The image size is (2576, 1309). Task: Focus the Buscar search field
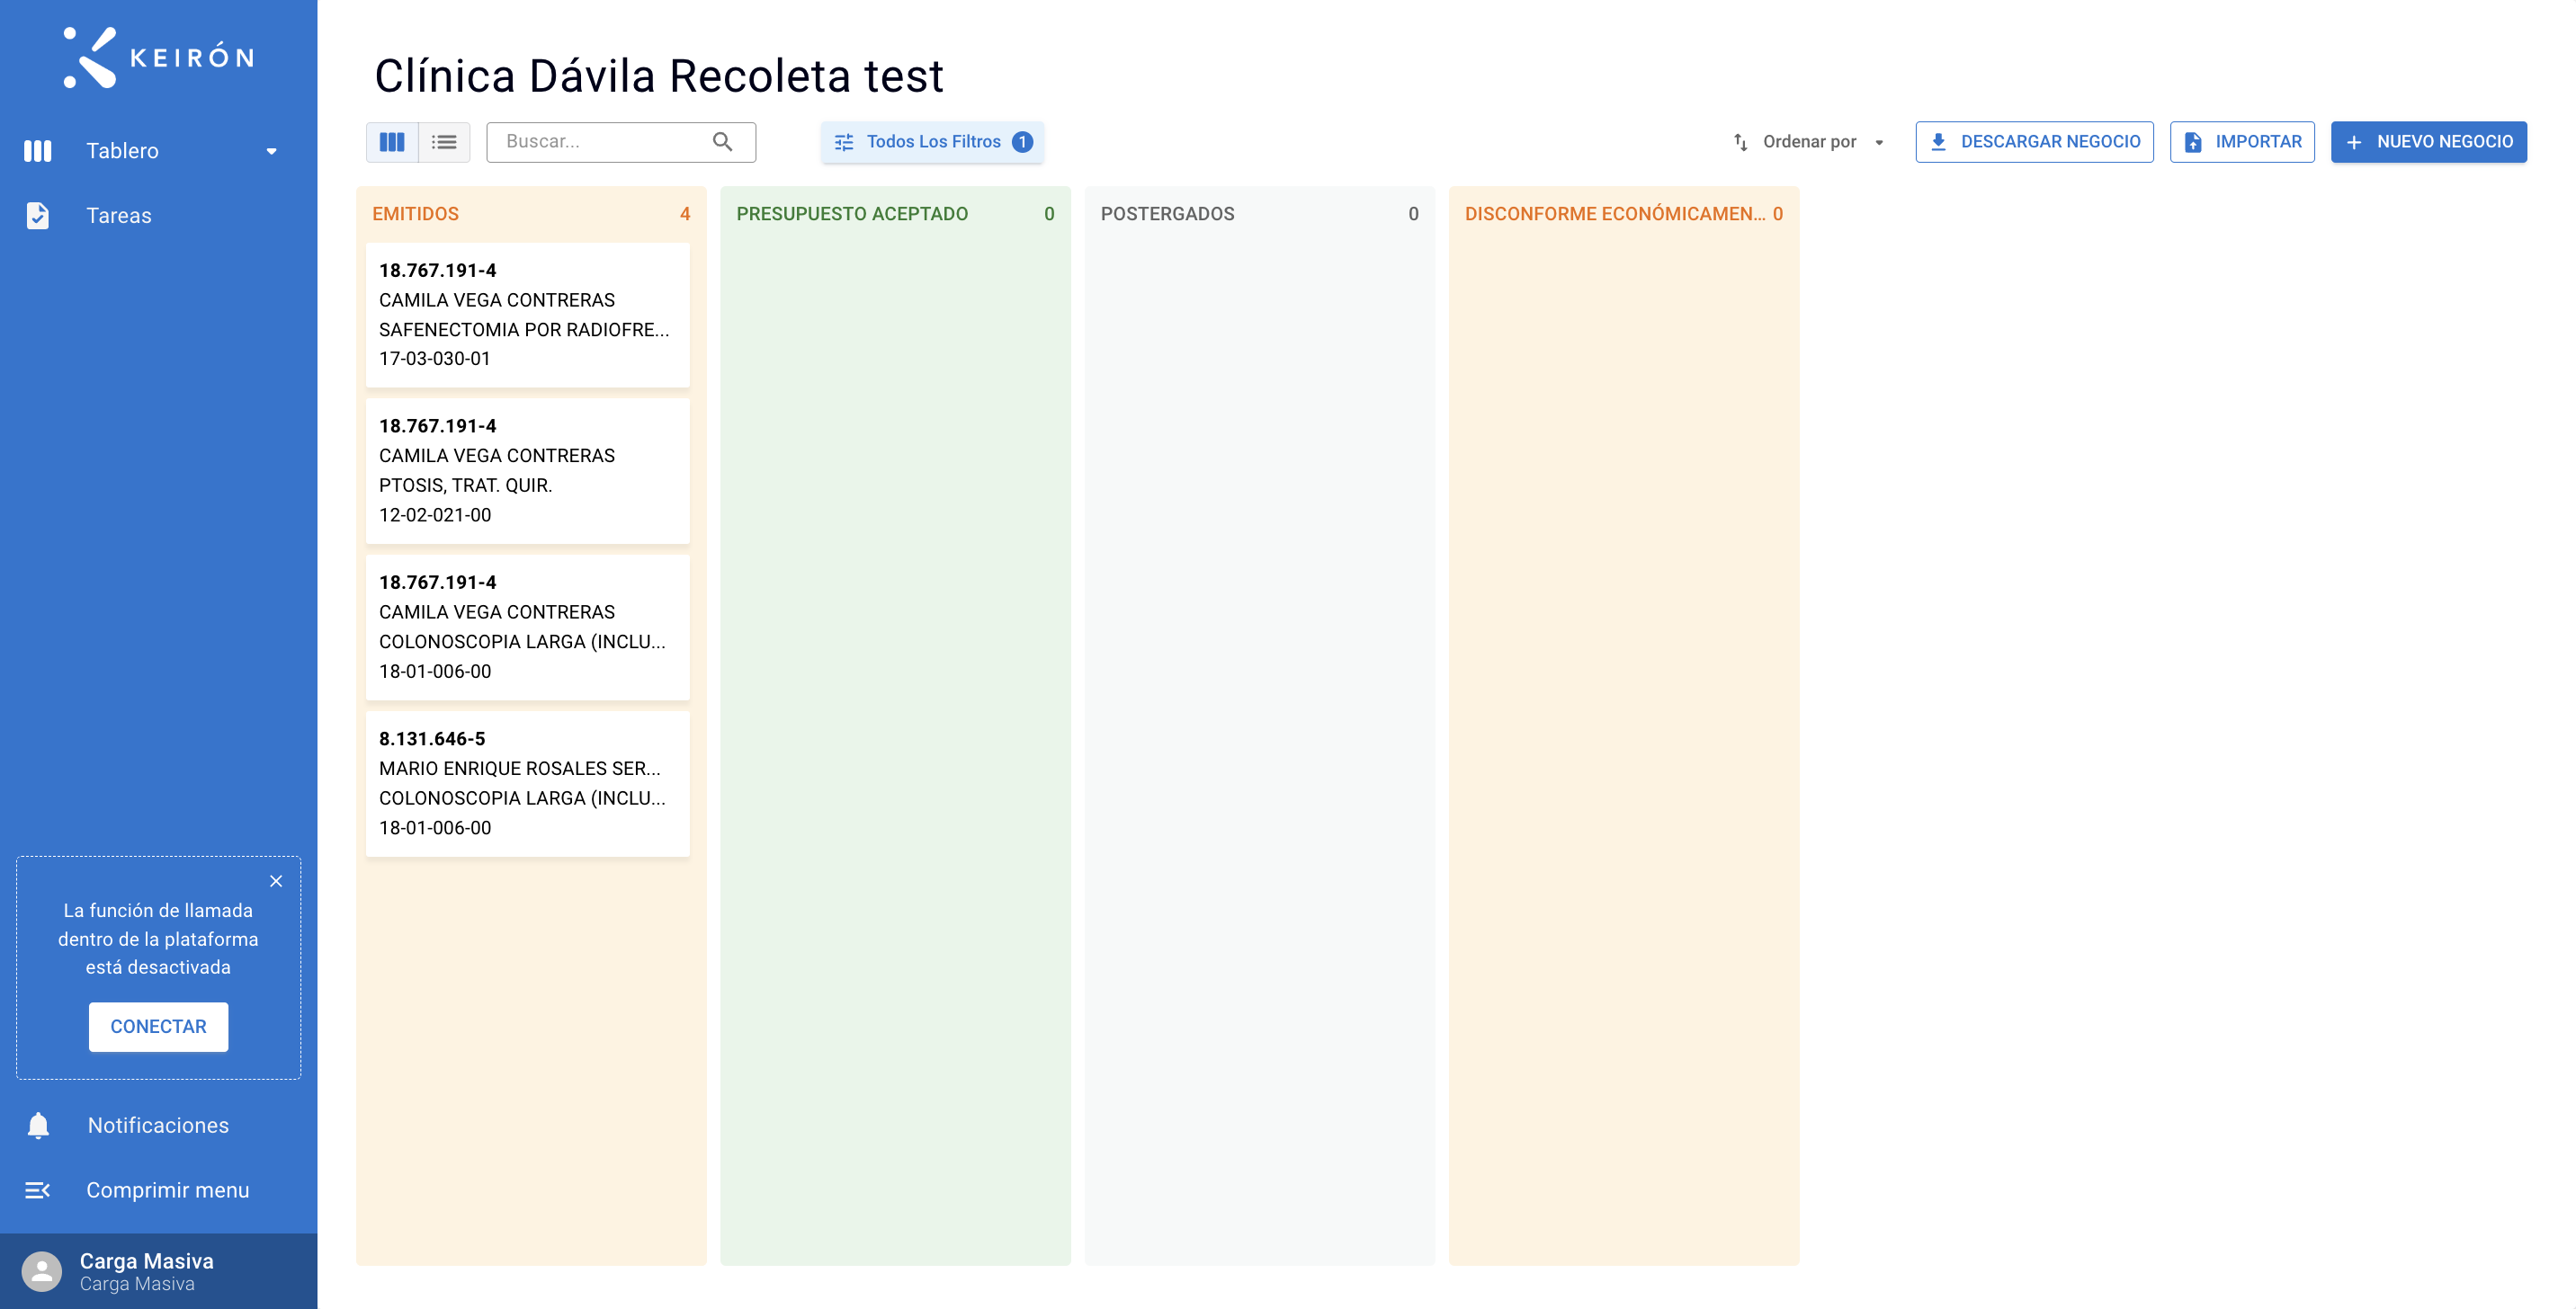click(620, 142)
